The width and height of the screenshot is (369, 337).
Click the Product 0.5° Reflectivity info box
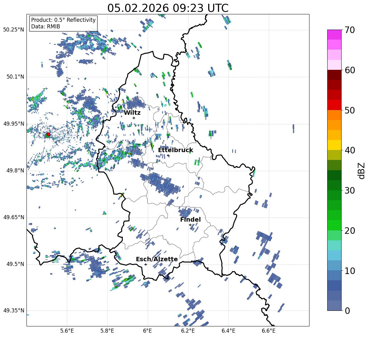tap(63, 23)
